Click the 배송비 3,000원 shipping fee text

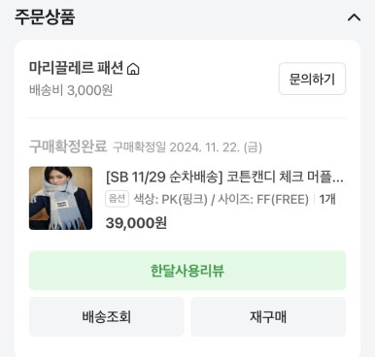tap(71, 90)
